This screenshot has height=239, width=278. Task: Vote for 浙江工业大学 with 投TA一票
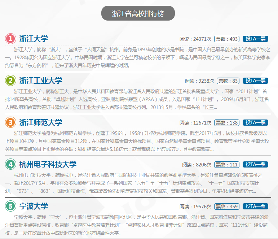point(255,81)
